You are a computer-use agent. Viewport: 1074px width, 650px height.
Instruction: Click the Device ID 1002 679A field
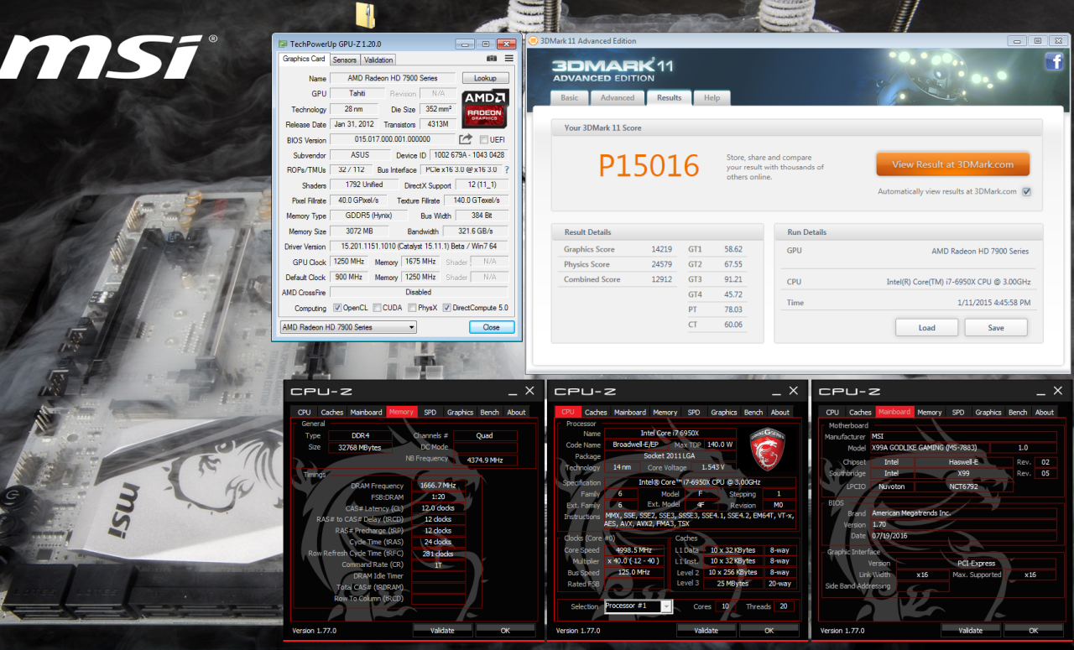tap(469, 155)
